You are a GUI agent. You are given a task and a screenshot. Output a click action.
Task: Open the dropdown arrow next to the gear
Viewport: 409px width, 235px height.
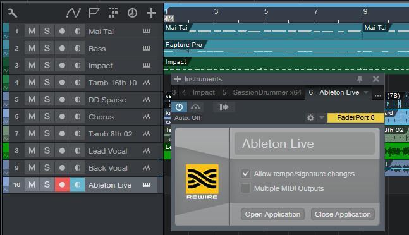[x=322, y=117]
